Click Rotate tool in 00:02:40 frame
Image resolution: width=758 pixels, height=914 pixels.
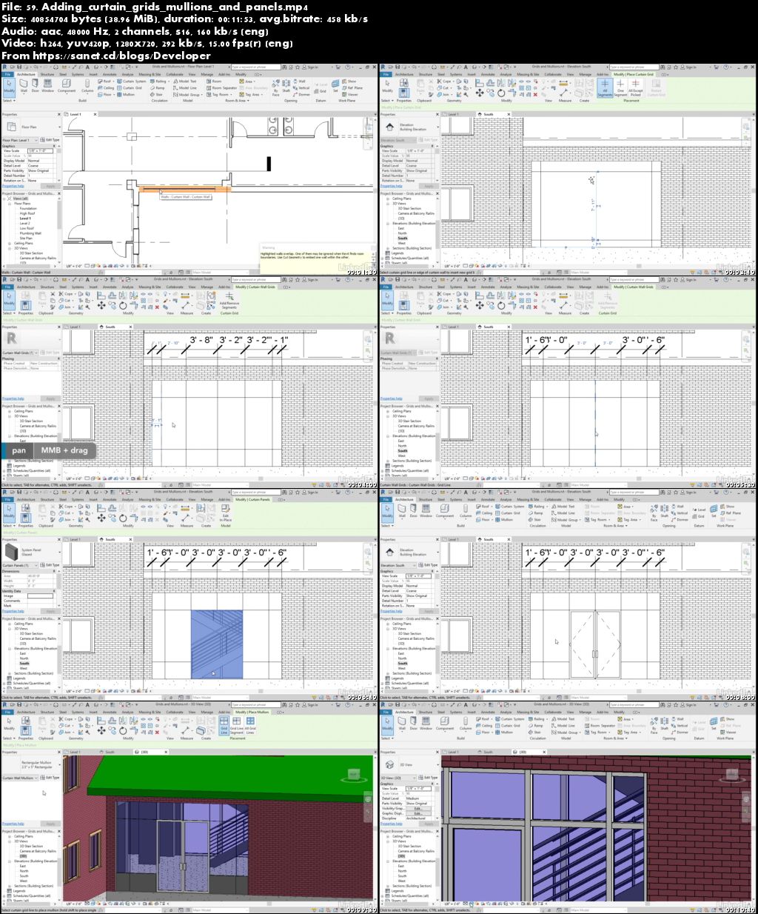point(501,93)
